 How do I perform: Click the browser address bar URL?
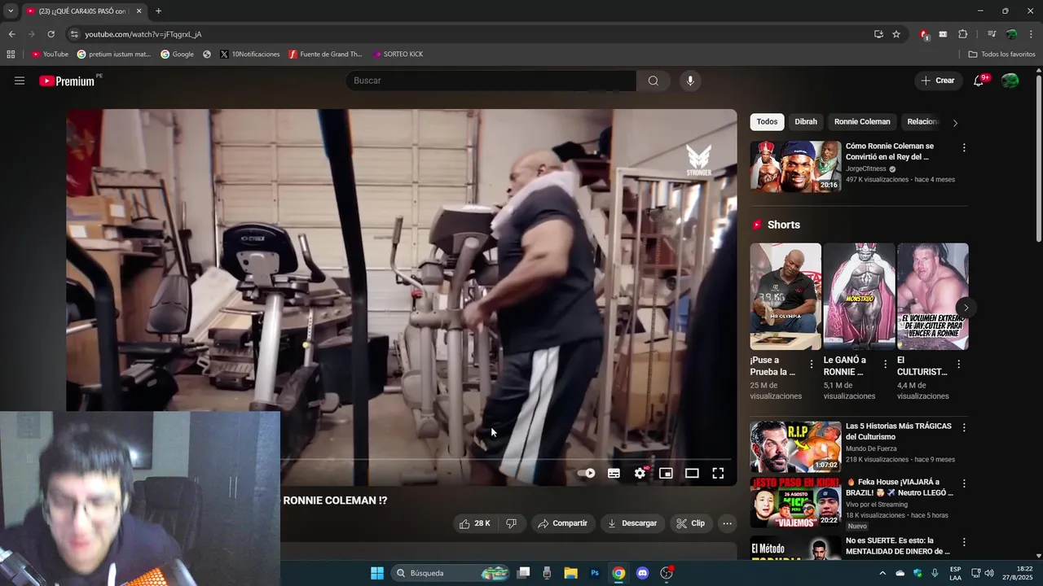click(x=143, y=34)
